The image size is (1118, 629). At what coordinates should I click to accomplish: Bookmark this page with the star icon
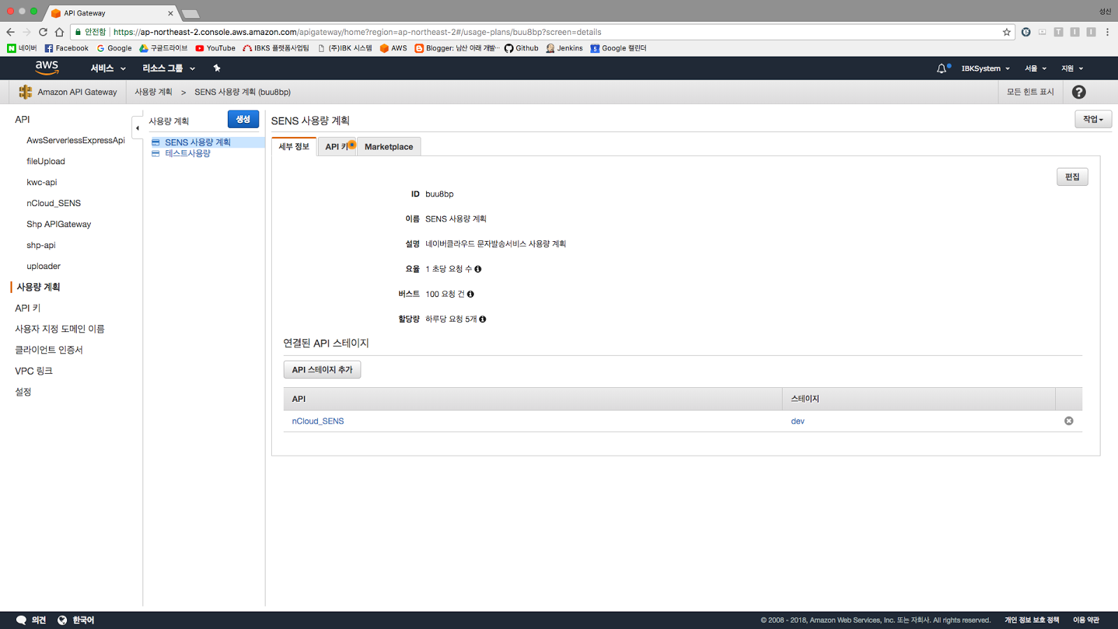1007,32
